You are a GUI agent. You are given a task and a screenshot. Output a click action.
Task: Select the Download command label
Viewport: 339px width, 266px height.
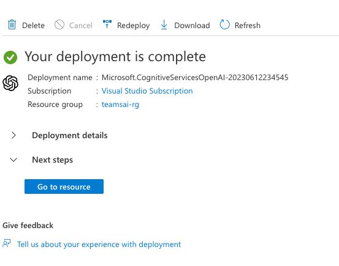(192, 26)
